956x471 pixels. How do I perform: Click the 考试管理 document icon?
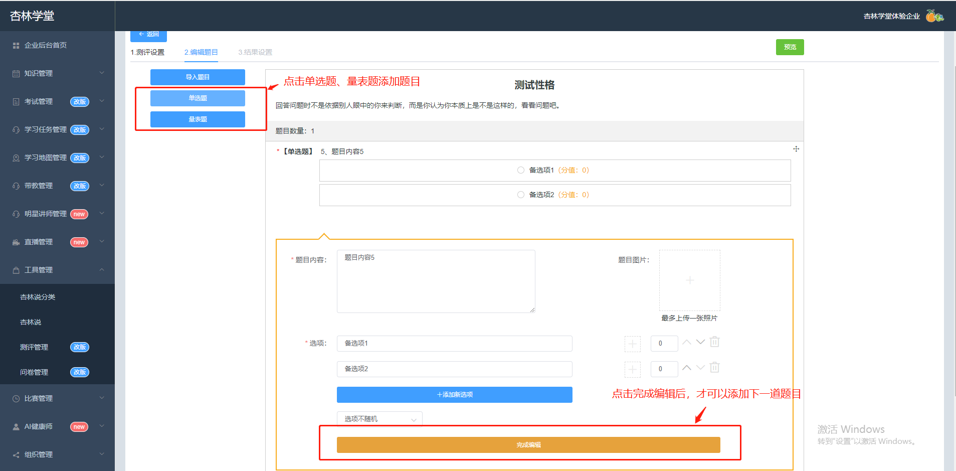16,102
